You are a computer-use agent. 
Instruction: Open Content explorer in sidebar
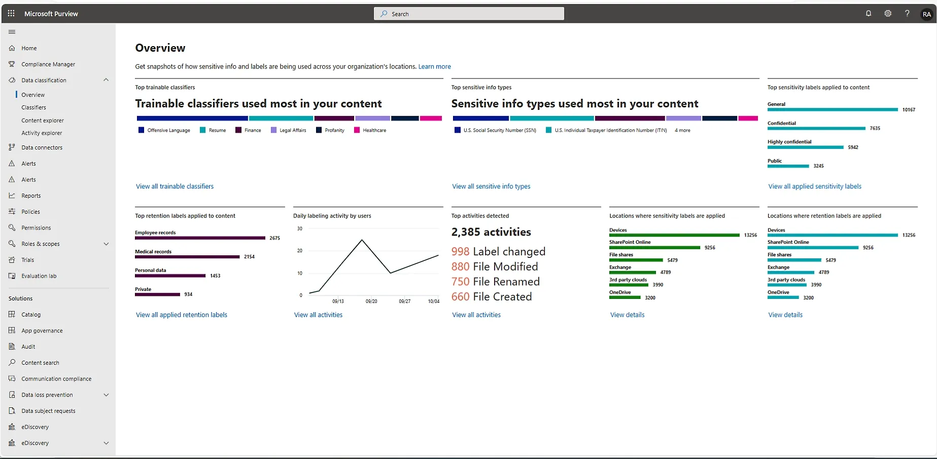[x=43, y=121]
